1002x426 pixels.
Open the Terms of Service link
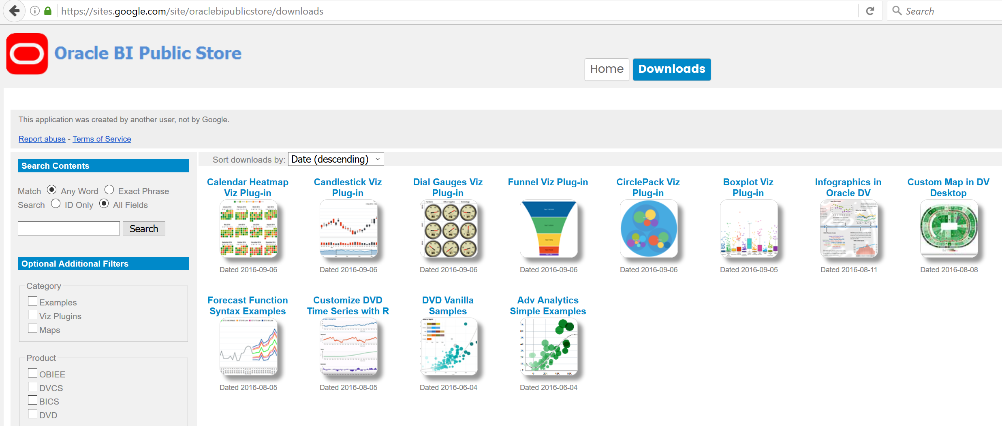(102, 139)
